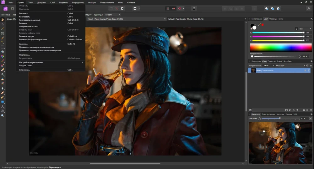Screen dimensions: 314x169
Task: Expand snapping options dropdown arrow
Action: (x=183, y=8)
